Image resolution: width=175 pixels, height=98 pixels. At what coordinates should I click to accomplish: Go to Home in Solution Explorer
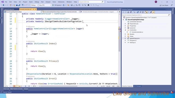128,12
